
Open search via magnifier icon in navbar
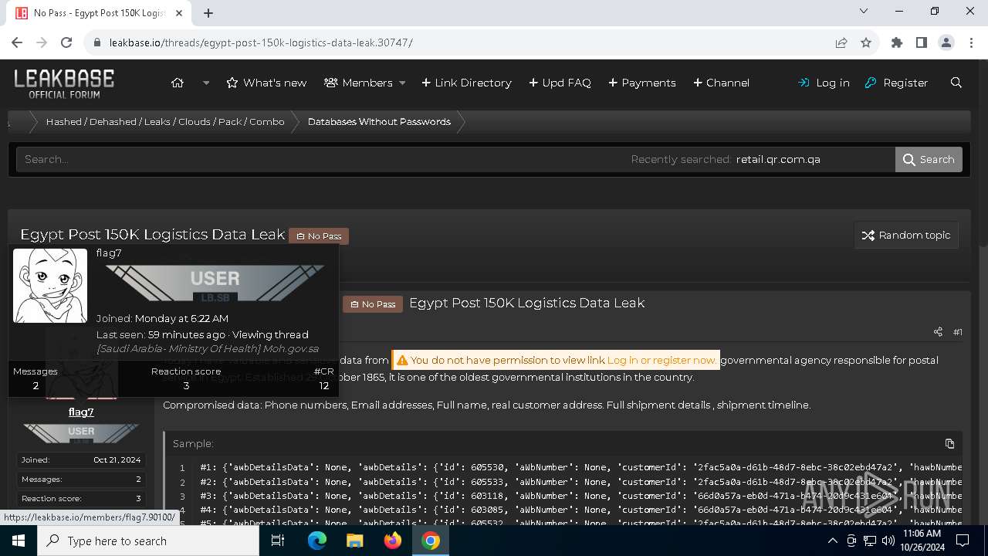[x=956, y=83]
